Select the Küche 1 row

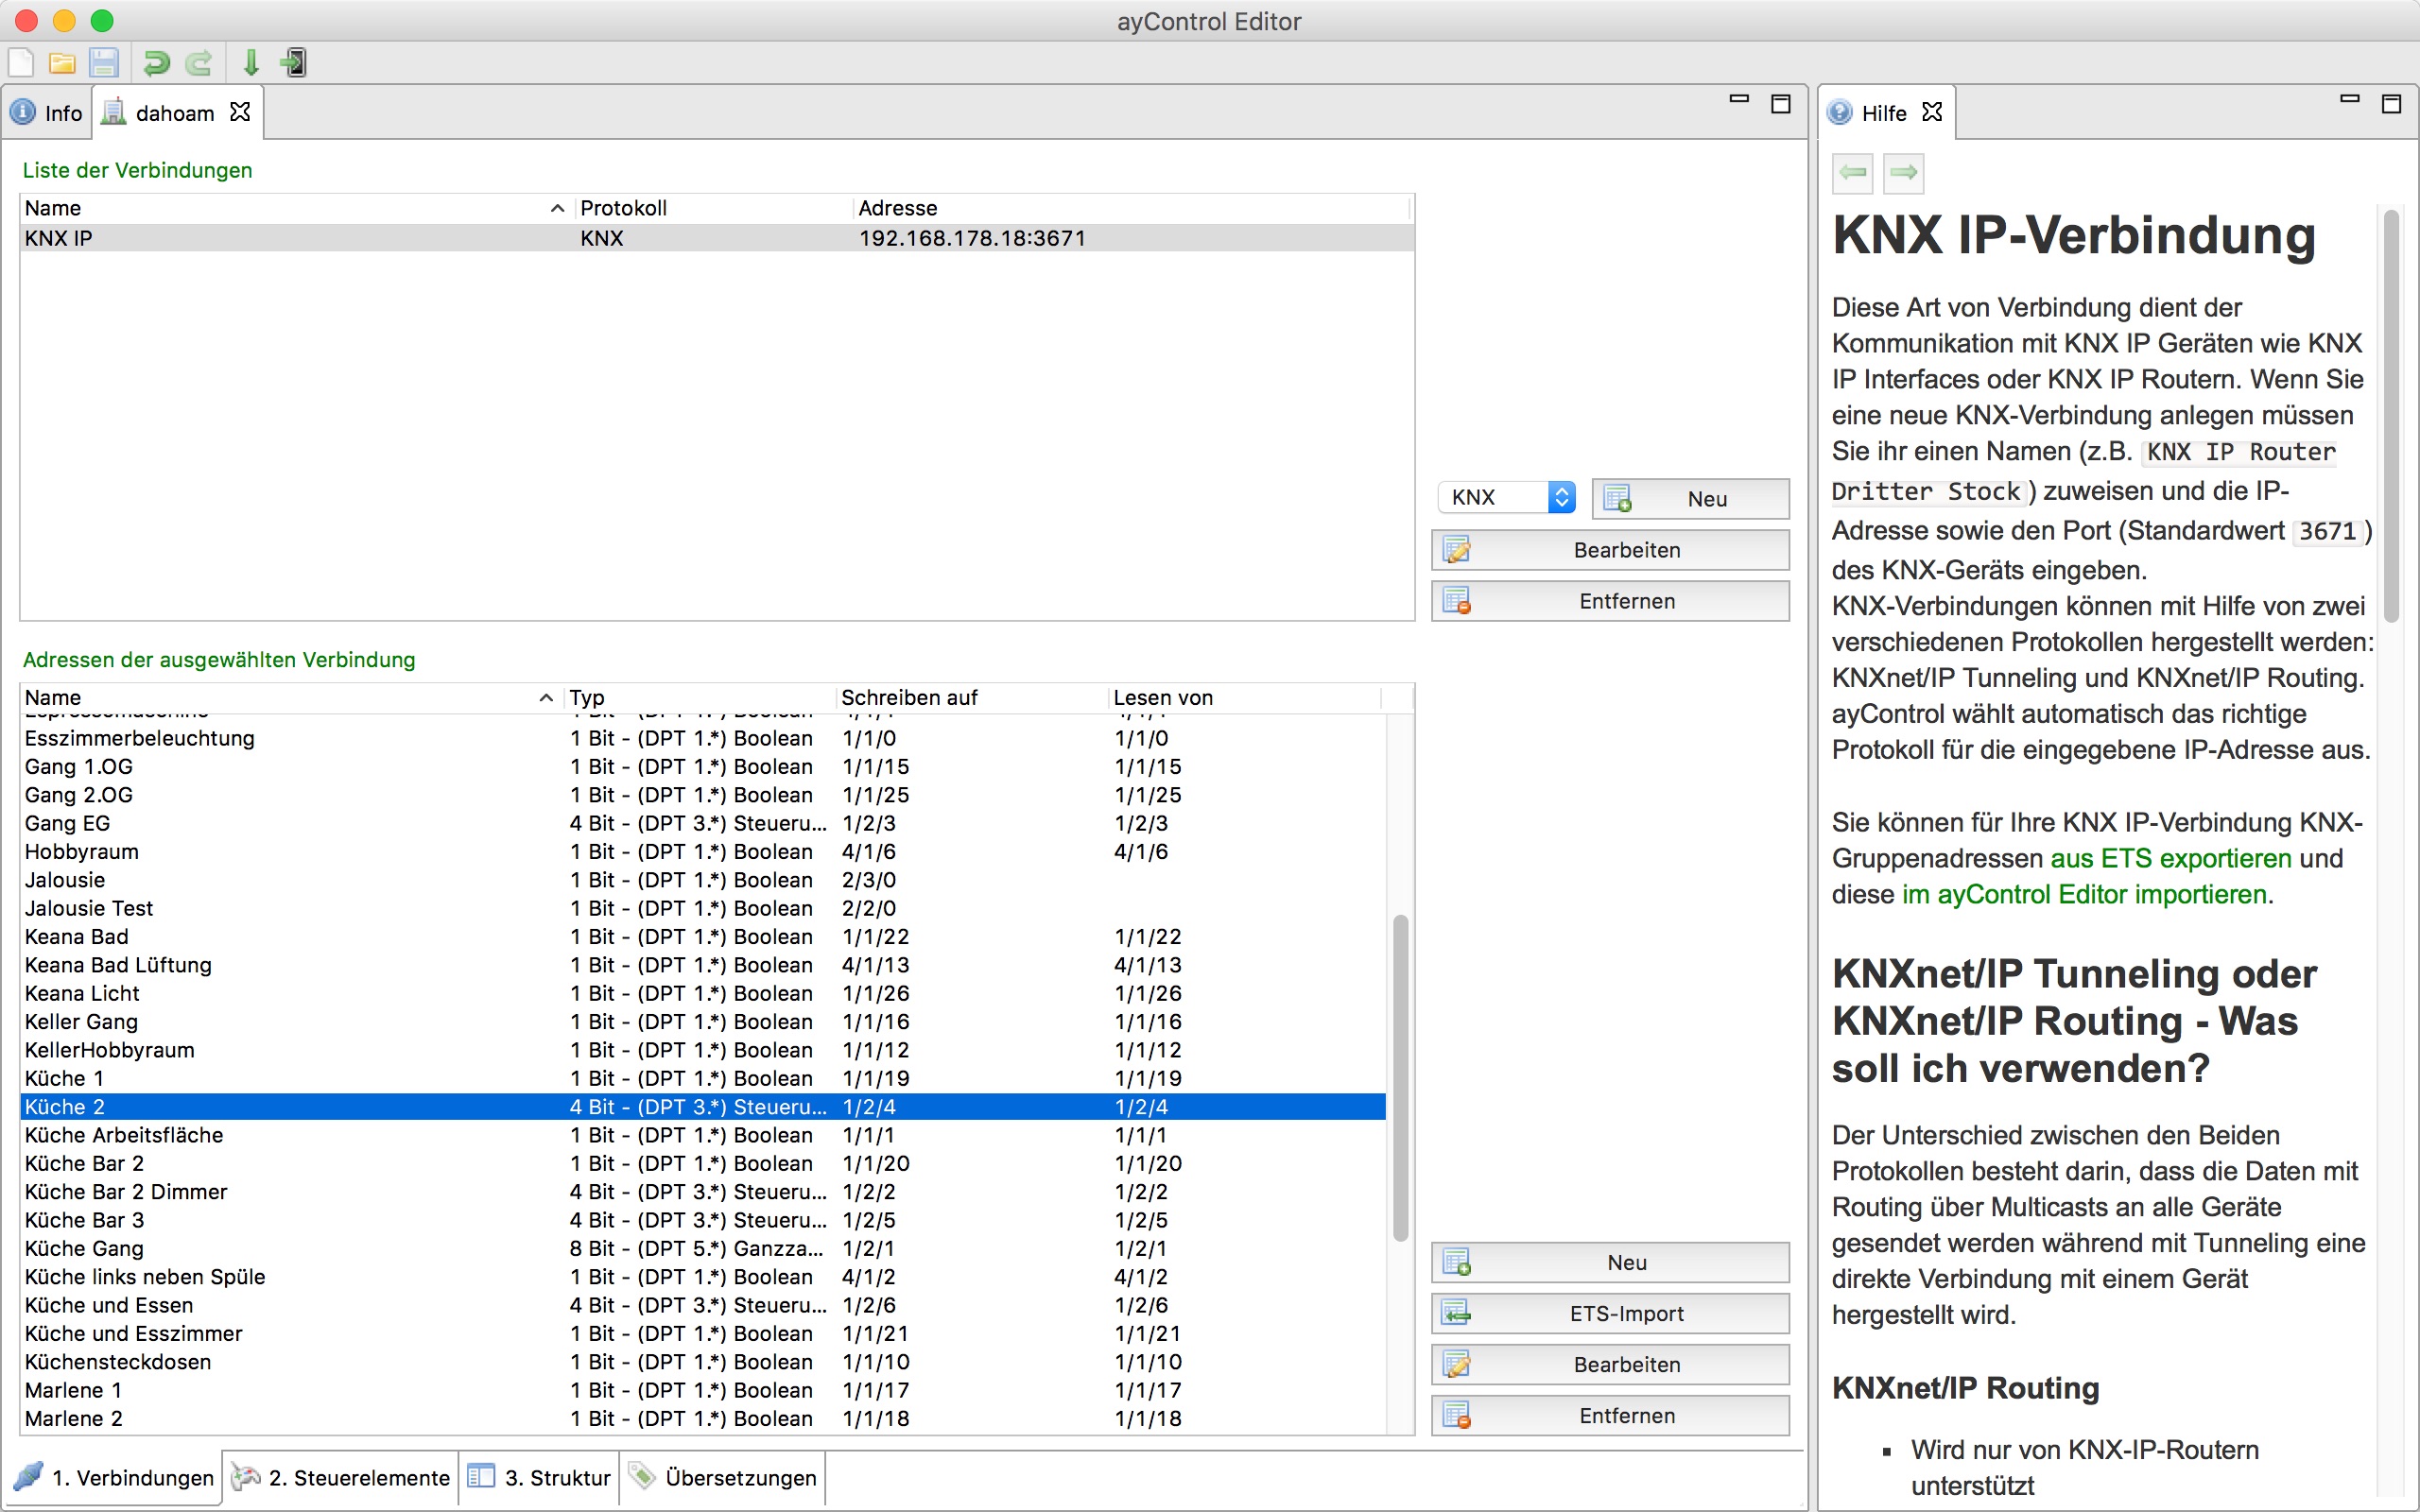pos(703,1078)
